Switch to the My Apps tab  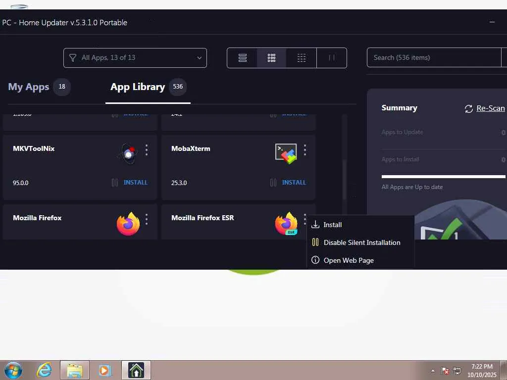pyautogui.click(x=28, y=87)
